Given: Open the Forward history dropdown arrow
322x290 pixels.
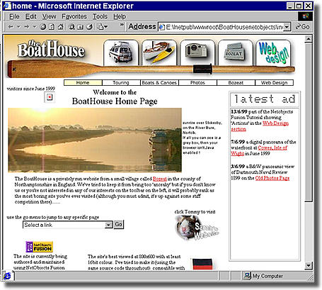Looking at the screenshot, I should [x=35, y=27].
